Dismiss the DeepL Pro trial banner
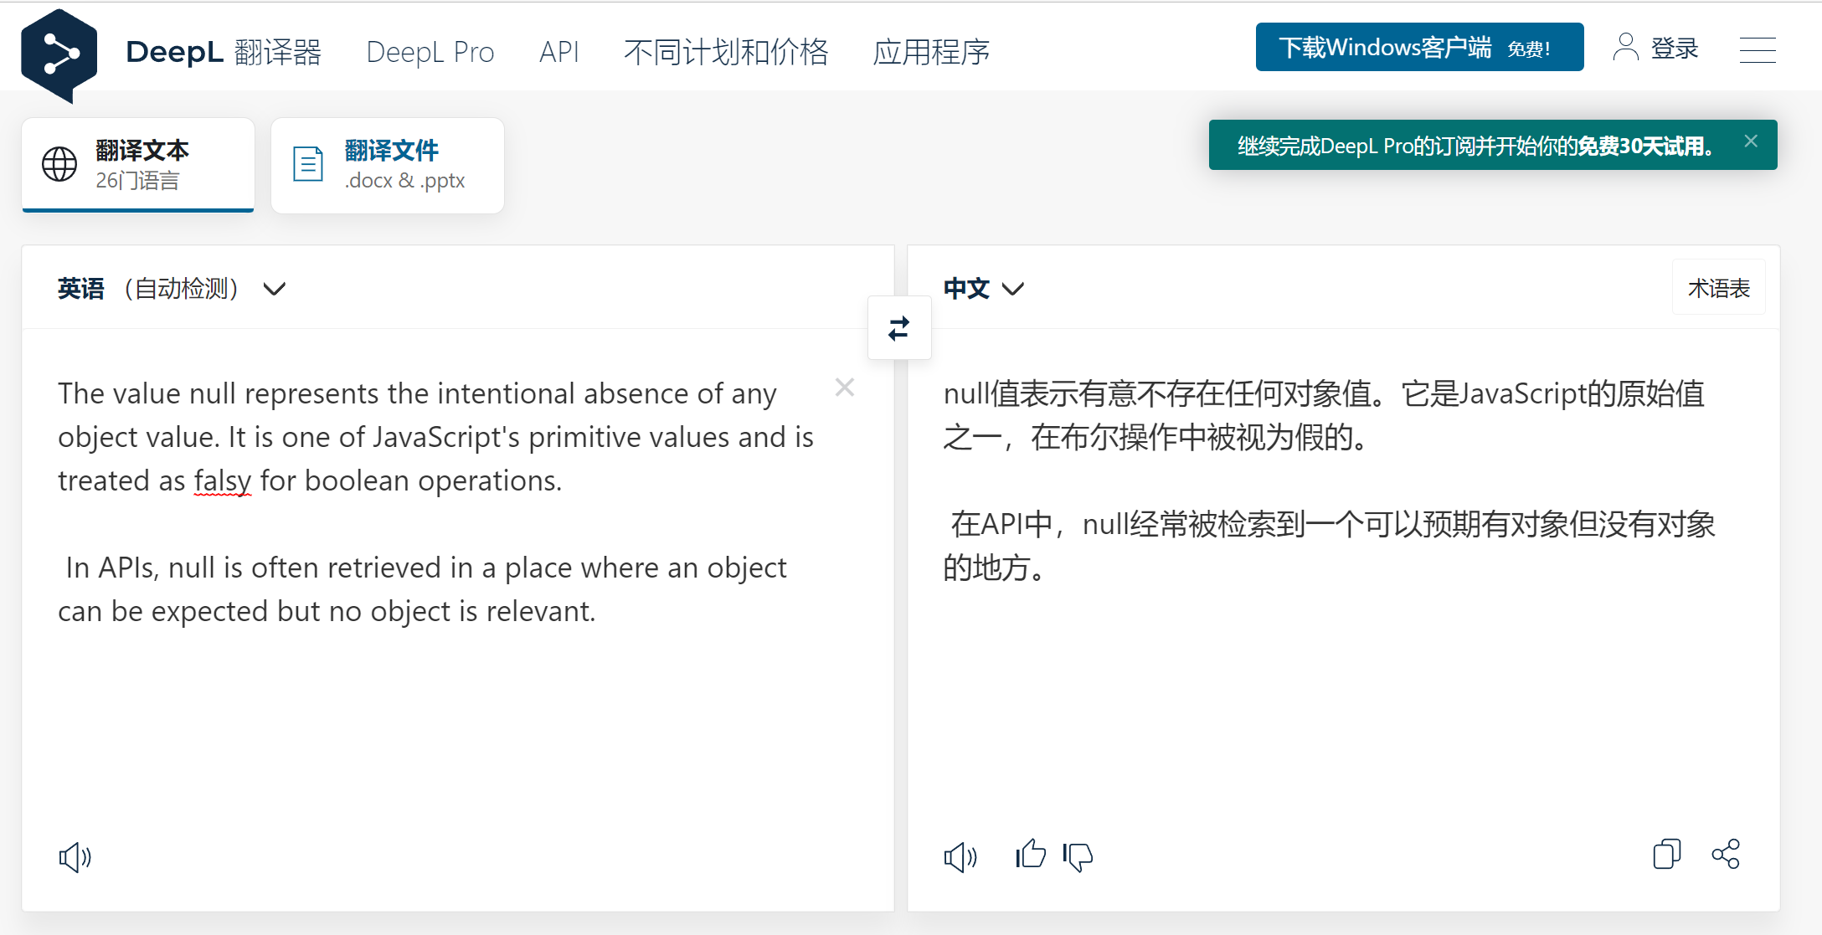Screen dimensions: 1822x935 [x=1751, y=141]
